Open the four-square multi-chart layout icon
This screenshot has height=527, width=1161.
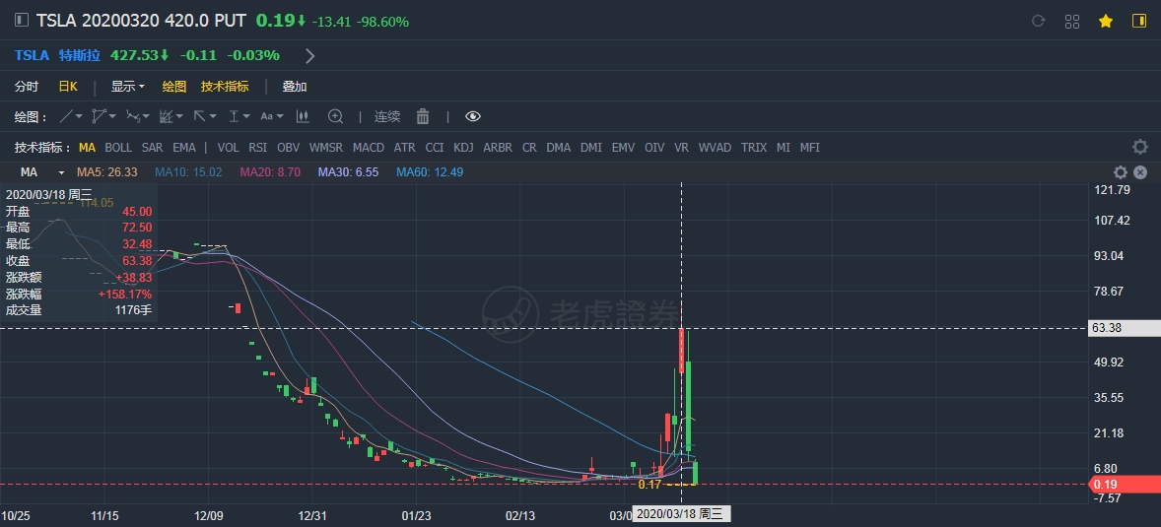click(x=1072, y=22)
